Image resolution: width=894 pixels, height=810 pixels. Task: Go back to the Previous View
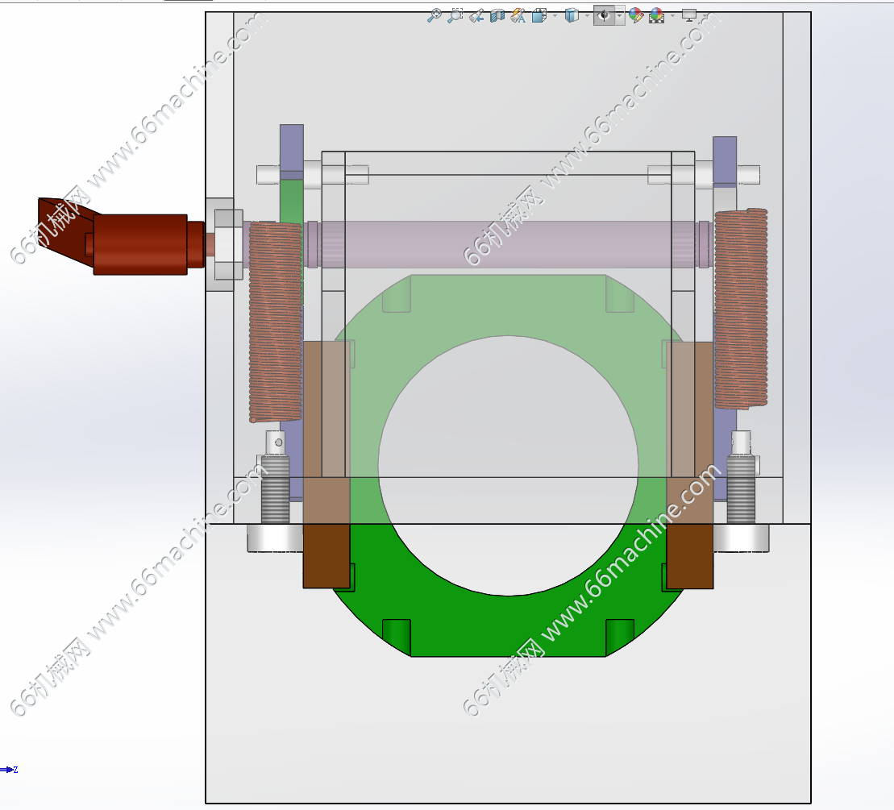tap(476, 16)
